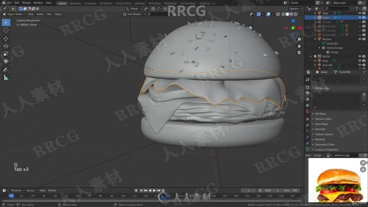The image size is (368, 207).
Task: Open the Physics properties tab
Action: point(308,137)
